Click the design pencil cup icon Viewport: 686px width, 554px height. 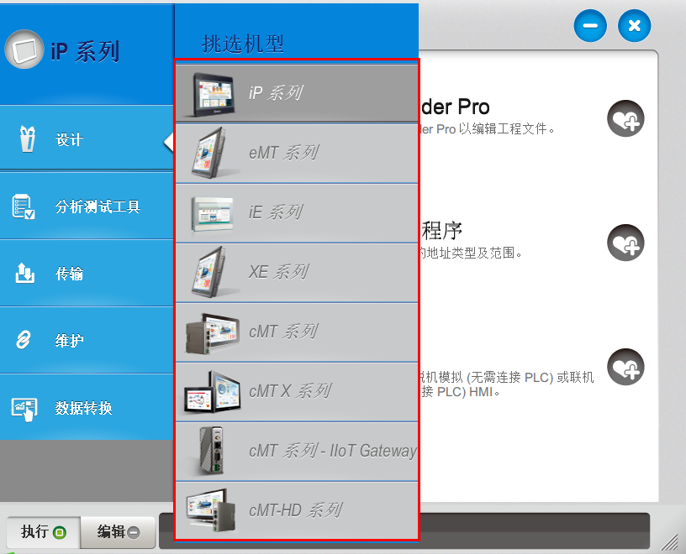[x=26, y=139]
